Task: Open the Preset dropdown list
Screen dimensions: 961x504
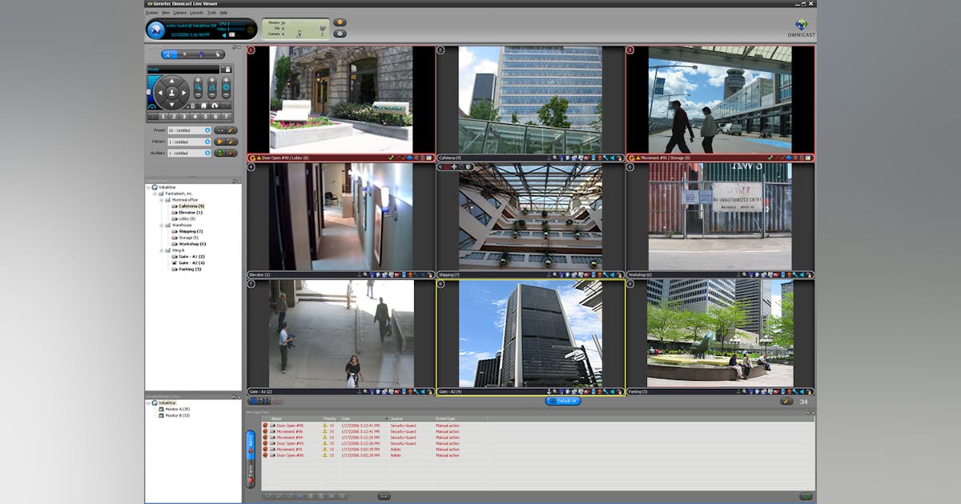Action: 207,130
